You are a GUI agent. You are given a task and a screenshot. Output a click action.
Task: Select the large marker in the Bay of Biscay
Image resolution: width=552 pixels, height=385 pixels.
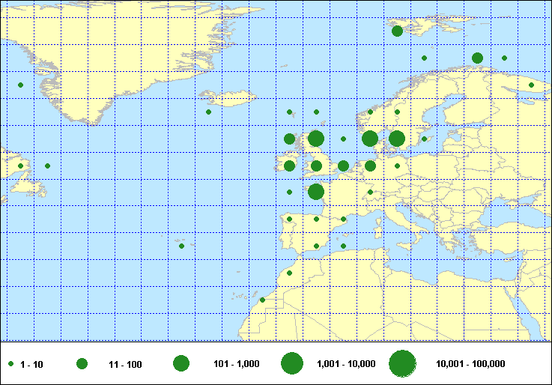point(316,192)
